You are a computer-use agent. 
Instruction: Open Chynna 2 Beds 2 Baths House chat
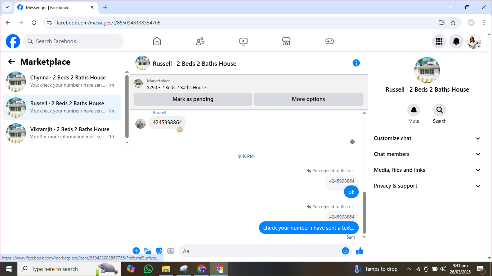(x=62, y=82)
